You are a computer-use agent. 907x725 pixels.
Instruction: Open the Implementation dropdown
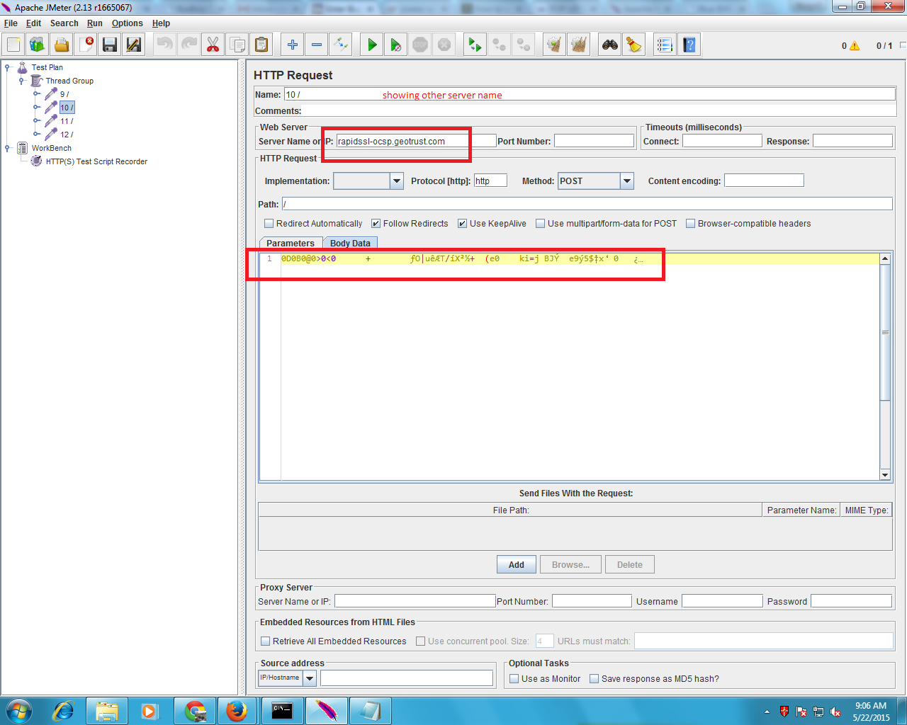coord(396,181)
